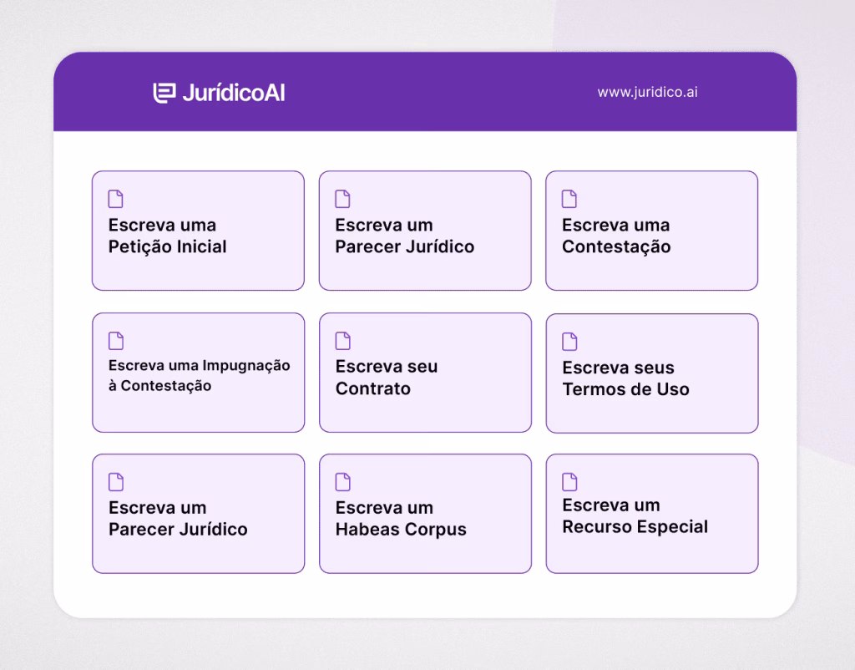Click the JurídicoAI logo icon
Viewport: 855px width, 670px height.
[x=164, y=93]
